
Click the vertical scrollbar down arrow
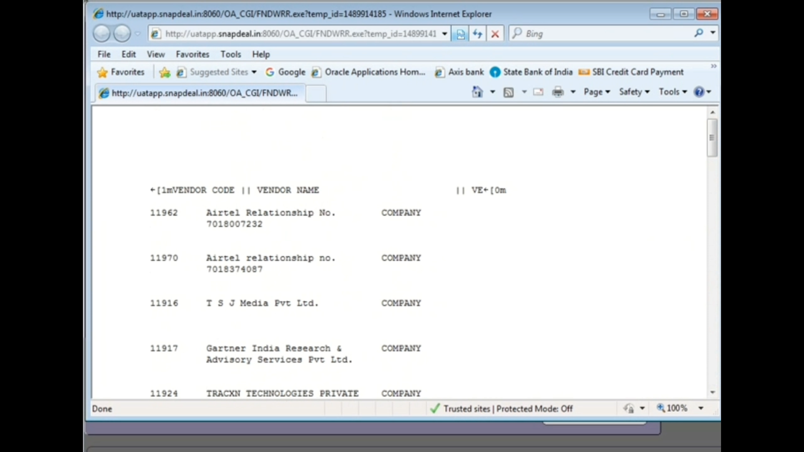tap(712, 393)
